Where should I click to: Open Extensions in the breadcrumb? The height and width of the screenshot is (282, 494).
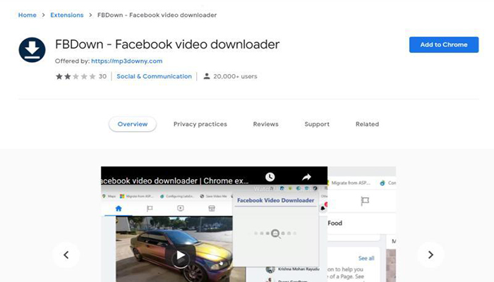[x=66, y=15]
